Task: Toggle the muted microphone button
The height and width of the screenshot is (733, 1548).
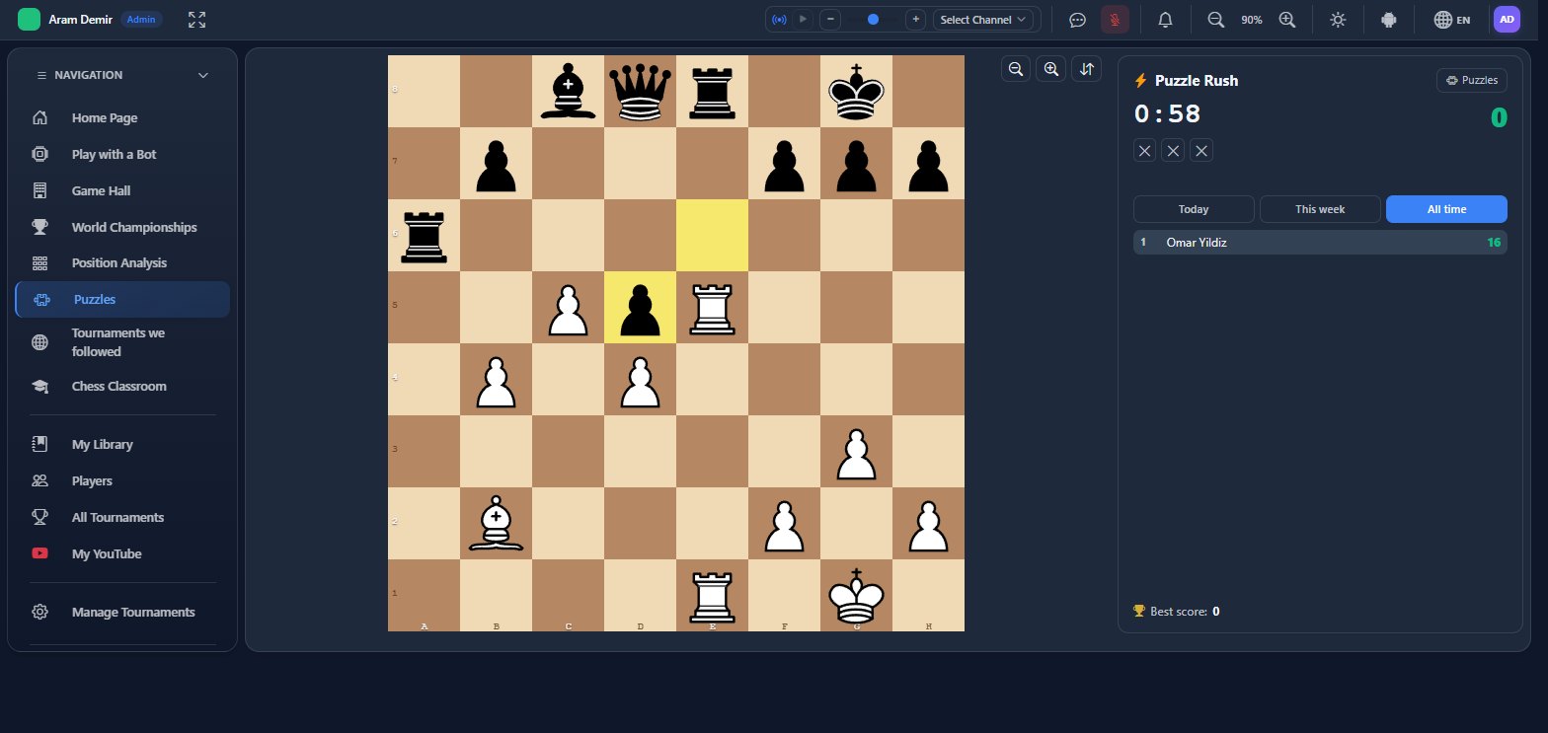Action: click(x=1116, y=20)
